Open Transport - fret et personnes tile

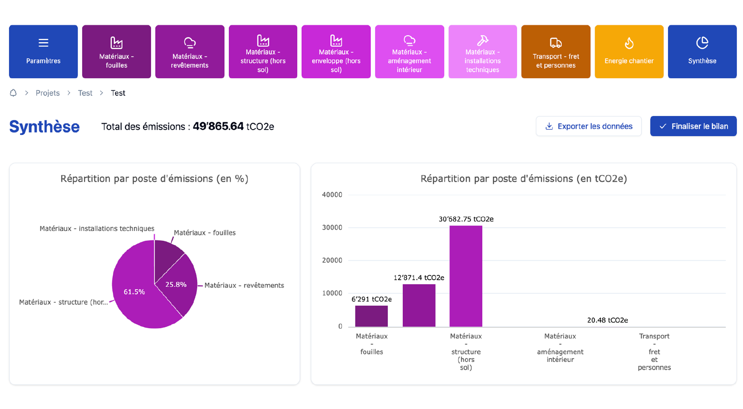556,51
